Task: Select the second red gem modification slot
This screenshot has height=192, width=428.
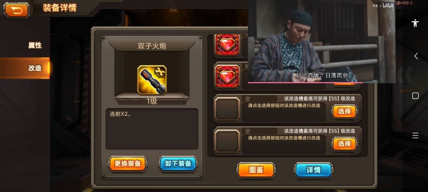Action: (227, 76)
